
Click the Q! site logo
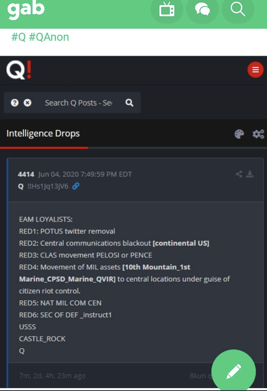pyautogui.click(x=19, y=70)
